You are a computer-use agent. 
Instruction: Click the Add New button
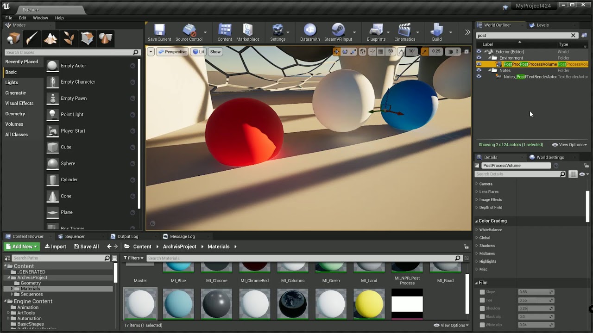[x=22, y=247]
